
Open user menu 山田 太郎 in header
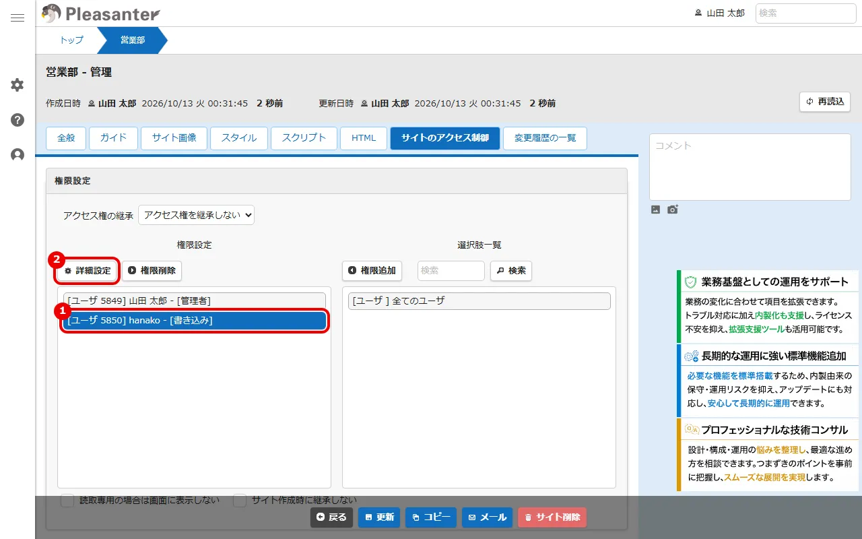[720, 13]
